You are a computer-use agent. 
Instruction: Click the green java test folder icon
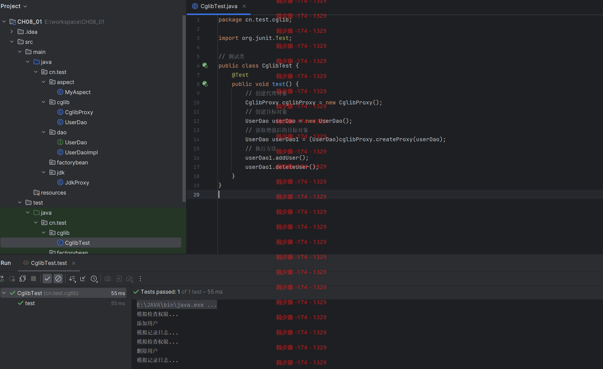pyautogui.click(x=36, y=212)
